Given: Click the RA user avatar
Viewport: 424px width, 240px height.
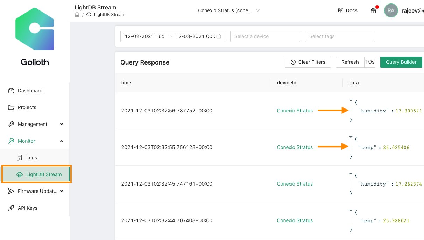Looking at the screenshot, I should [x=391, y=10].
